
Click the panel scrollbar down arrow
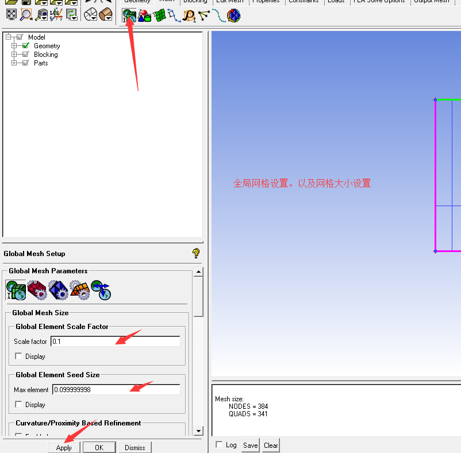point(198,431)
